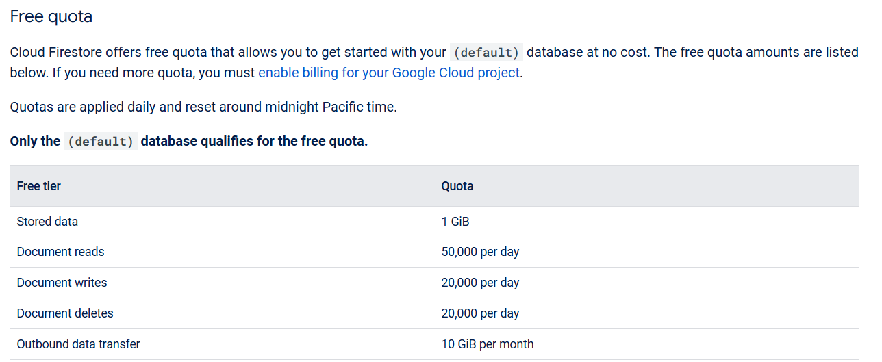Open the enable billing for Google Cloud project link
The width and height of the screenshot is (882, 362).
[x=388, y=73]
